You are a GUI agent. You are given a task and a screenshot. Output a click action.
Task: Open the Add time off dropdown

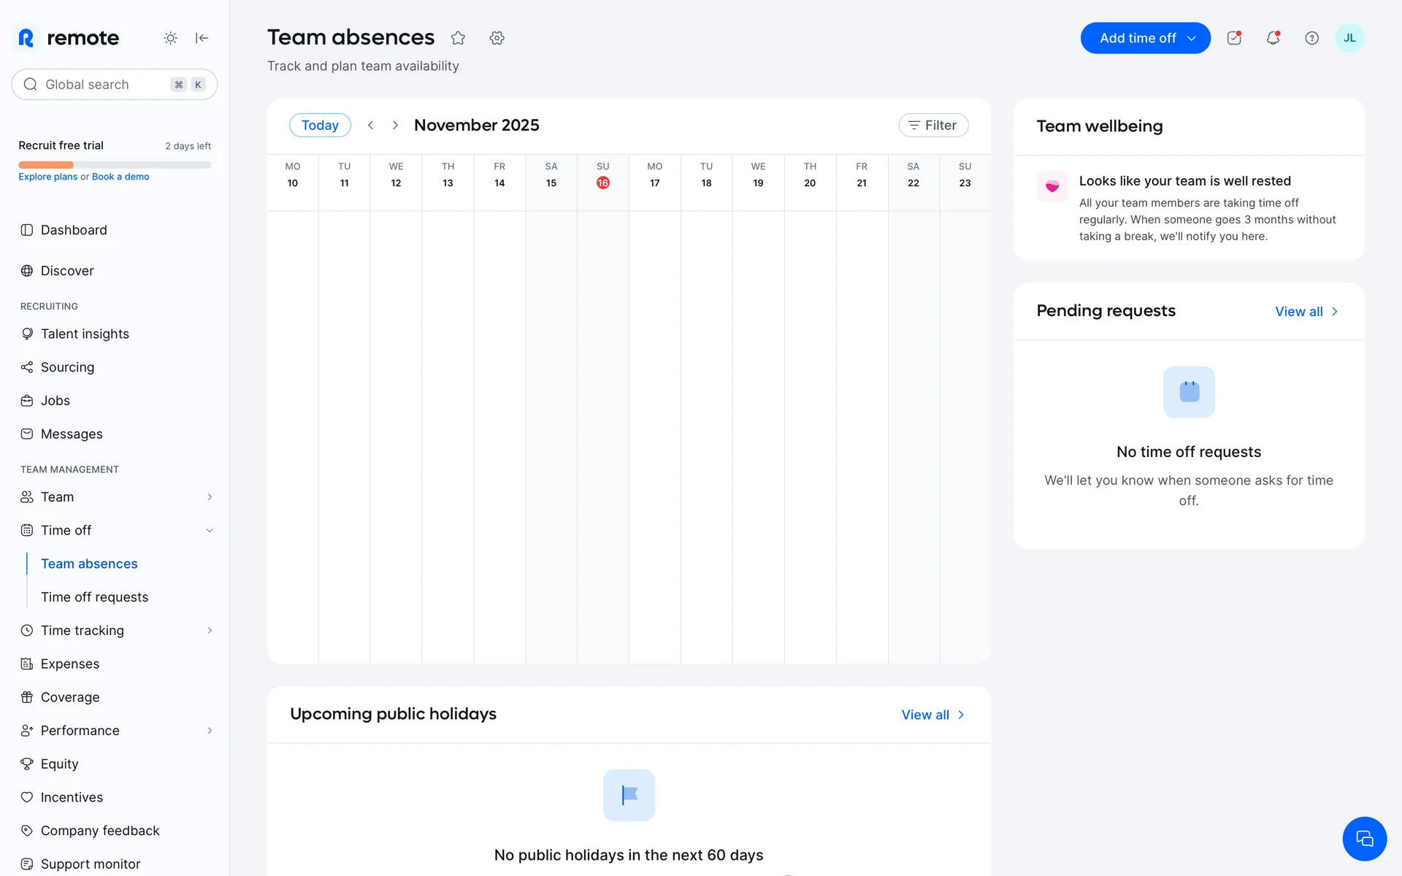click(x=1145, y=38)
